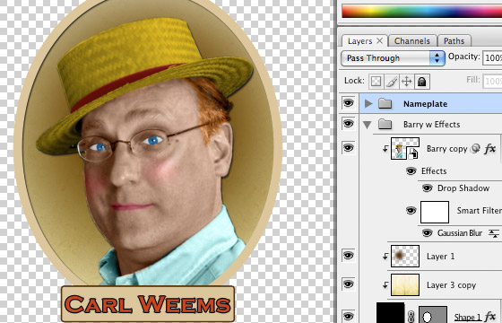Click the fx icon on Barry copy layer
The image size is (502, 323).
point(489,149)
